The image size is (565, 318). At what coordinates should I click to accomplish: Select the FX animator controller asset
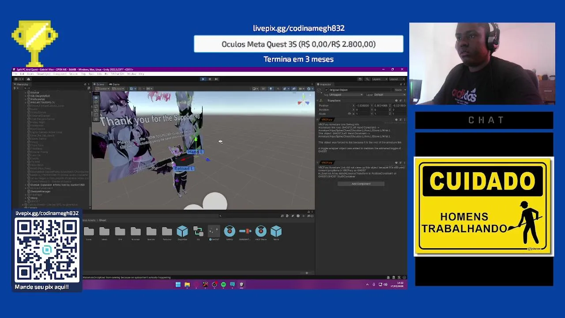click(198, 233)
